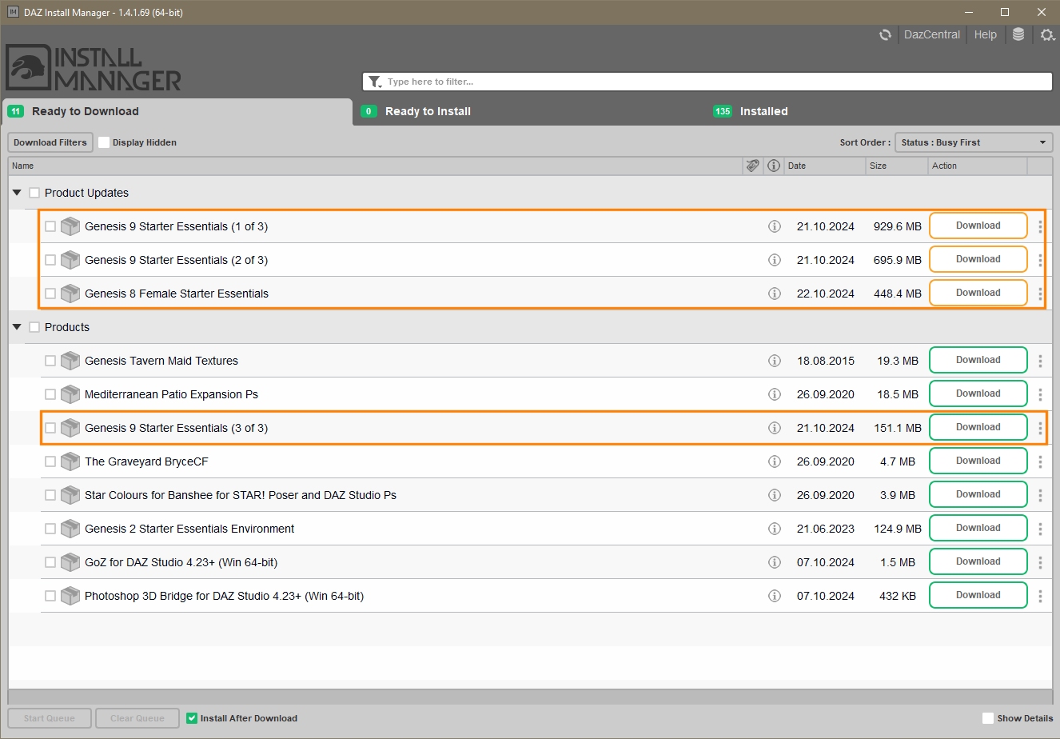Open the filter options funnel dropdown
This screenshot has width=1060, height=739.
pos(375,82)
